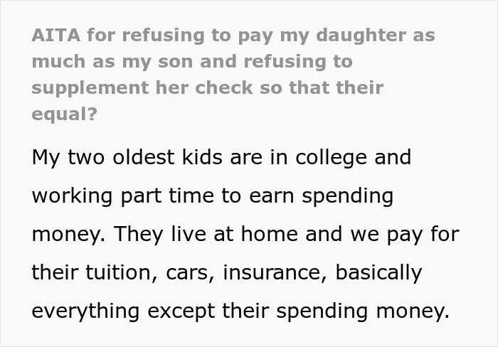Click the word "college" in the first line
The height and width of the screenshot is (347, 498).
pyautogui.click(x=331, y=158)
